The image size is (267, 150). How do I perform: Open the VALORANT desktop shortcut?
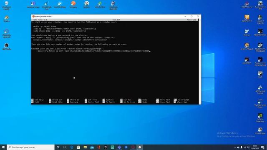point(247,60)
